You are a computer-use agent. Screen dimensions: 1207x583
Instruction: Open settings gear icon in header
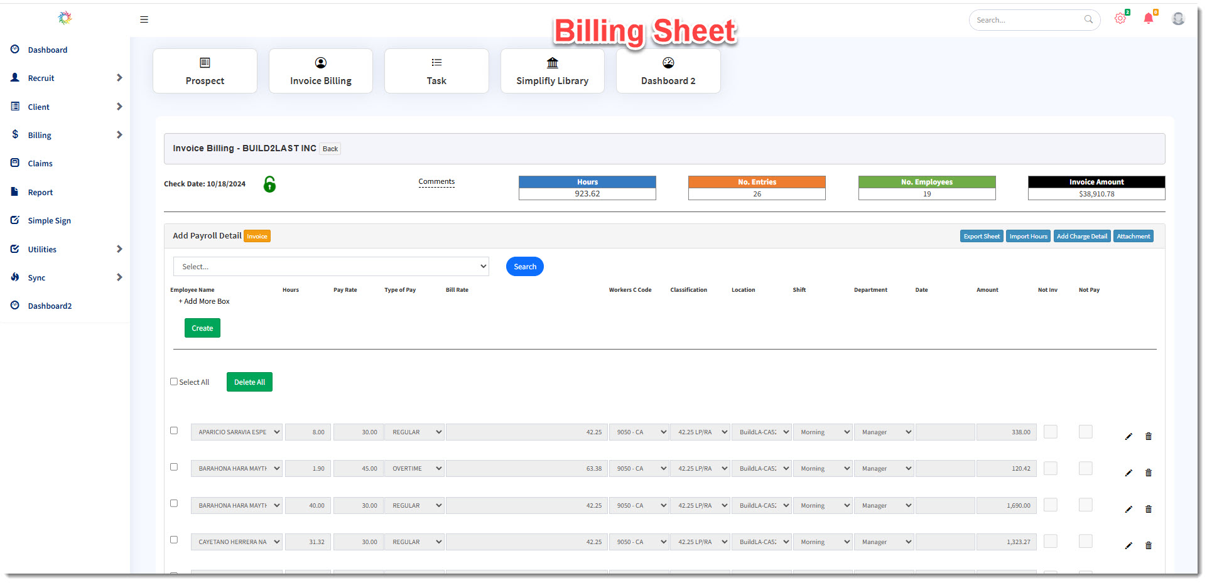pos(1120,19)
